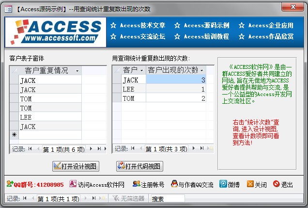Click the design view pencil-ruler icon
The width and height of the screenshot is (308, 208).
pos(57,166)
